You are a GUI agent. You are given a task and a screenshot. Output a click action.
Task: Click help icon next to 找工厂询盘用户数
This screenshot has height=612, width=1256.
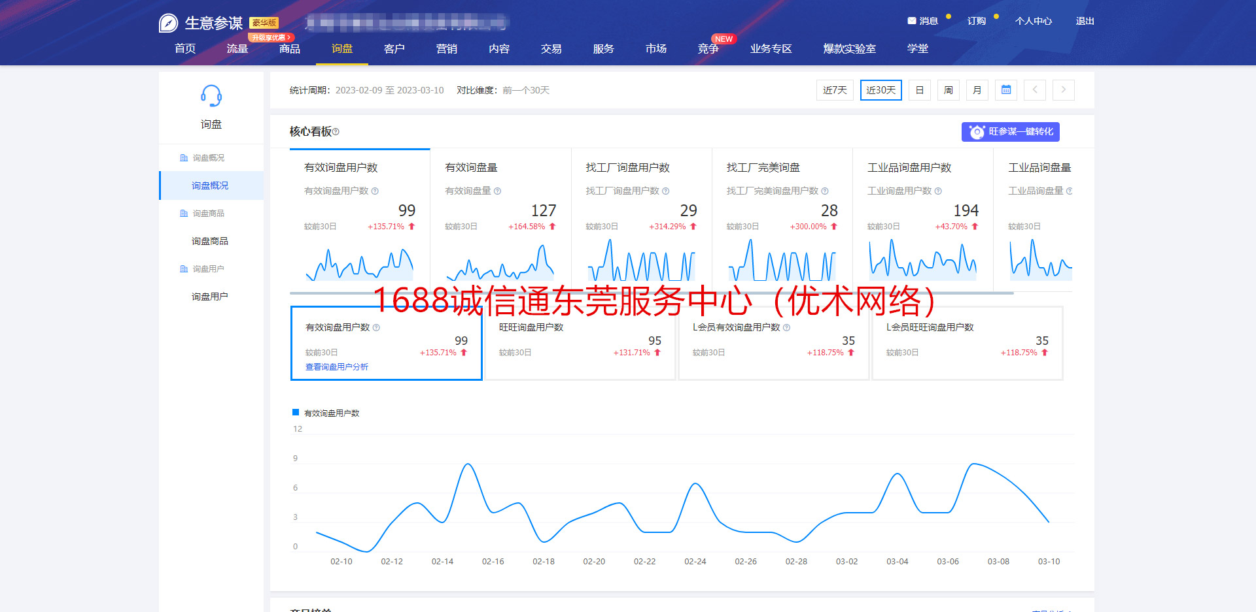click(x=666, y=191)
